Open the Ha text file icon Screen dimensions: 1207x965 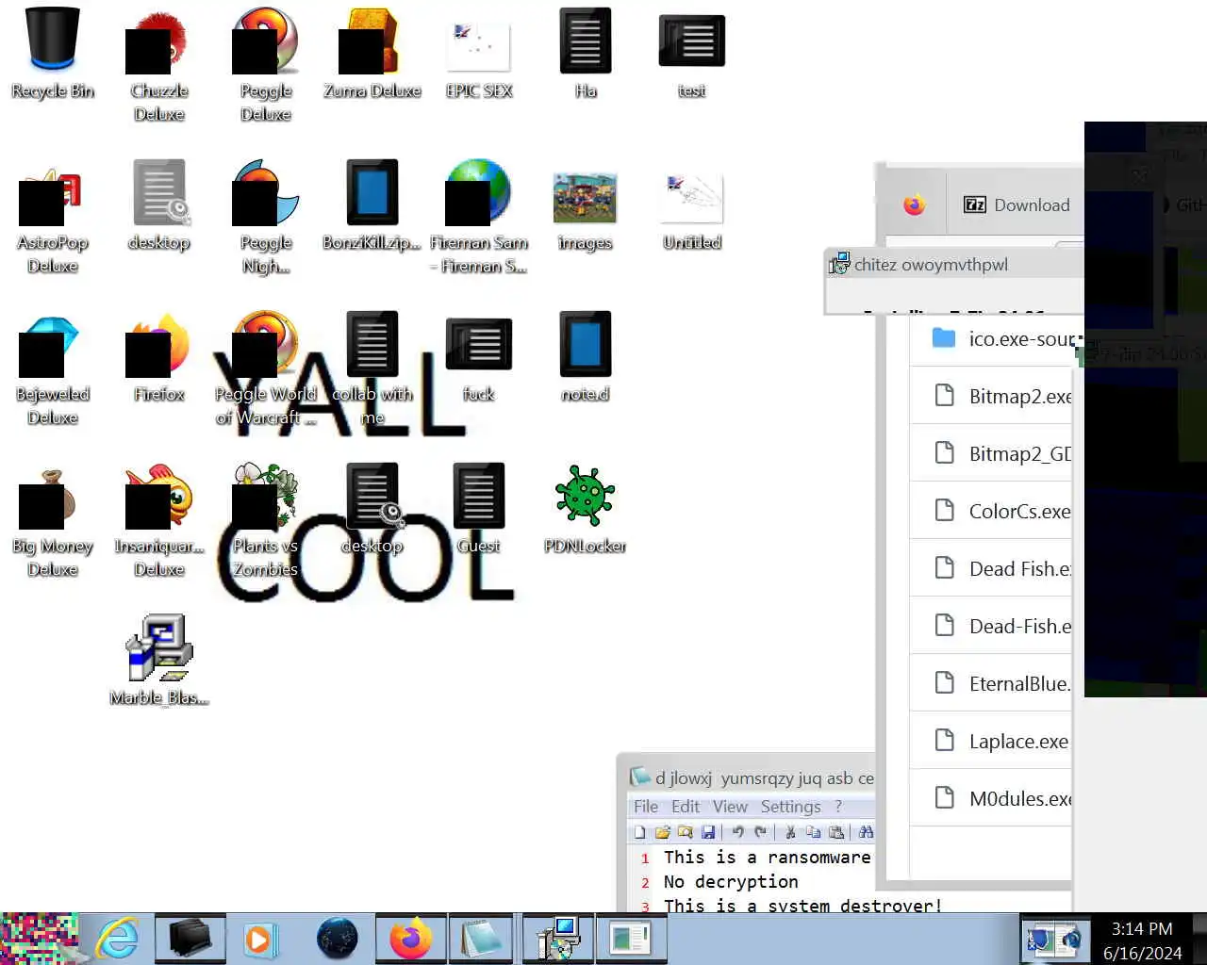(586, 53)
